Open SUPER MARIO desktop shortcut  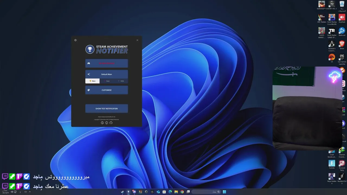pyautogui.click(x=322, y=32)
